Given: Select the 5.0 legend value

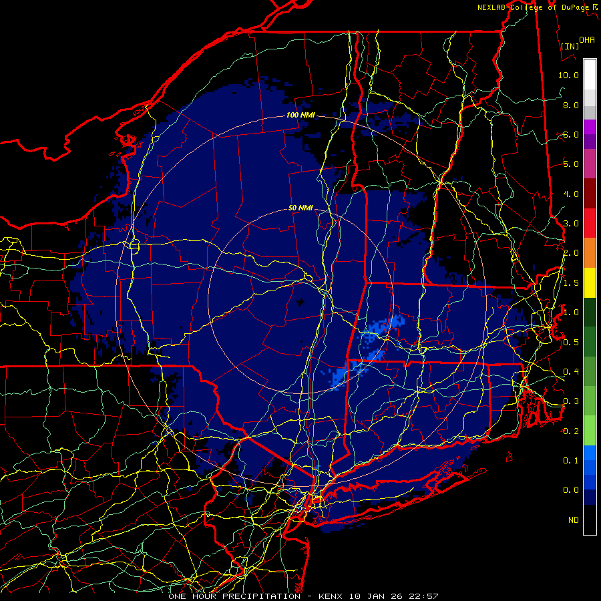Looking at the screenshot, I should [x=571, y=164].
